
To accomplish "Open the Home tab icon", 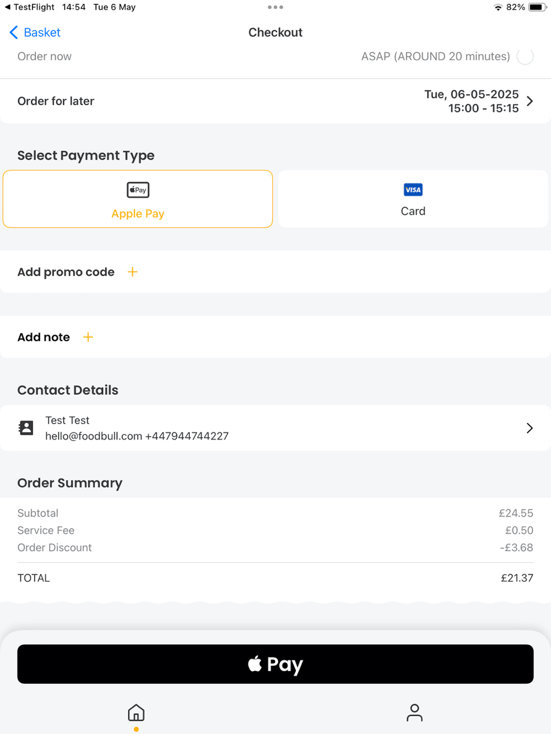I will pyautogui.click(x=136, y=713).
